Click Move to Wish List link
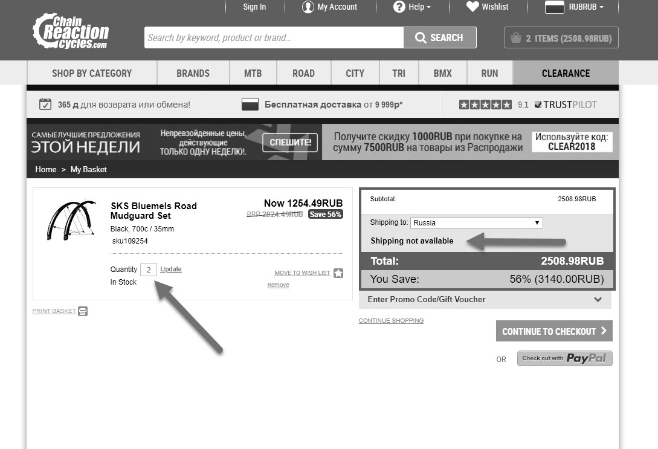The width and height of the screenshot is (658, 449). click(x=302, y=273)
